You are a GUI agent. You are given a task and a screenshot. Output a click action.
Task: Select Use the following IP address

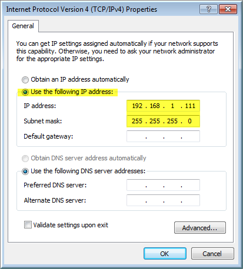pyautogui.click(x=25, y=92)
